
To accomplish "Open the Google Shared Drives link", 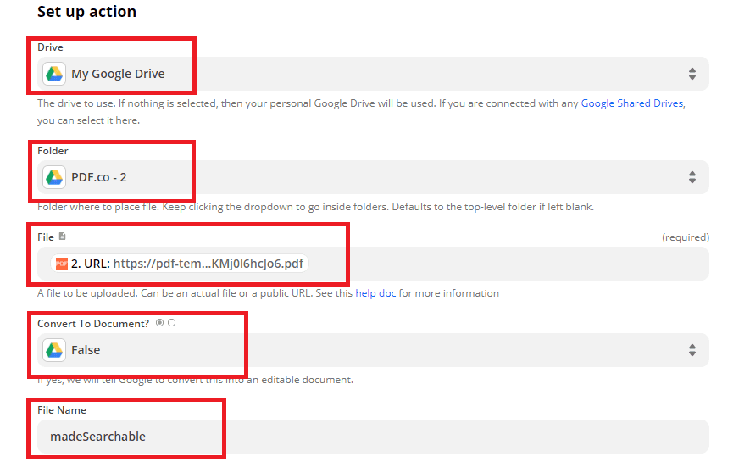I will click(631, 103).
